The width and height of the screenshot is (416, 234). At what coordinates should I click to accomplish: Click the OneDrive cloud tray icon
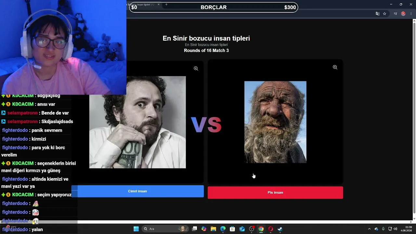click(x=376, y=229)
